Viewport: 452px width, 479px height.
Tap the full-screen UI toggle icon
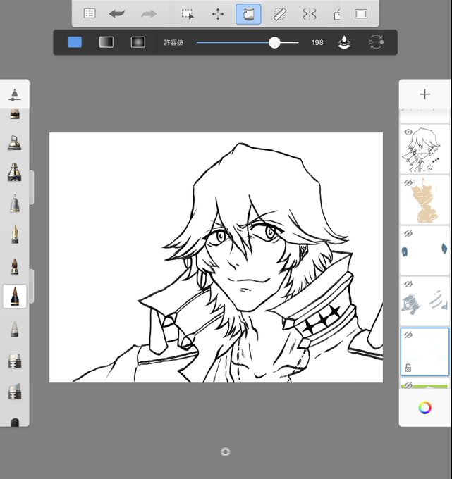[x=361, y=14]
